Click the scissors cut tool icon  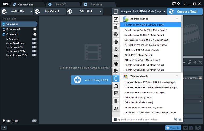[195, 62]
